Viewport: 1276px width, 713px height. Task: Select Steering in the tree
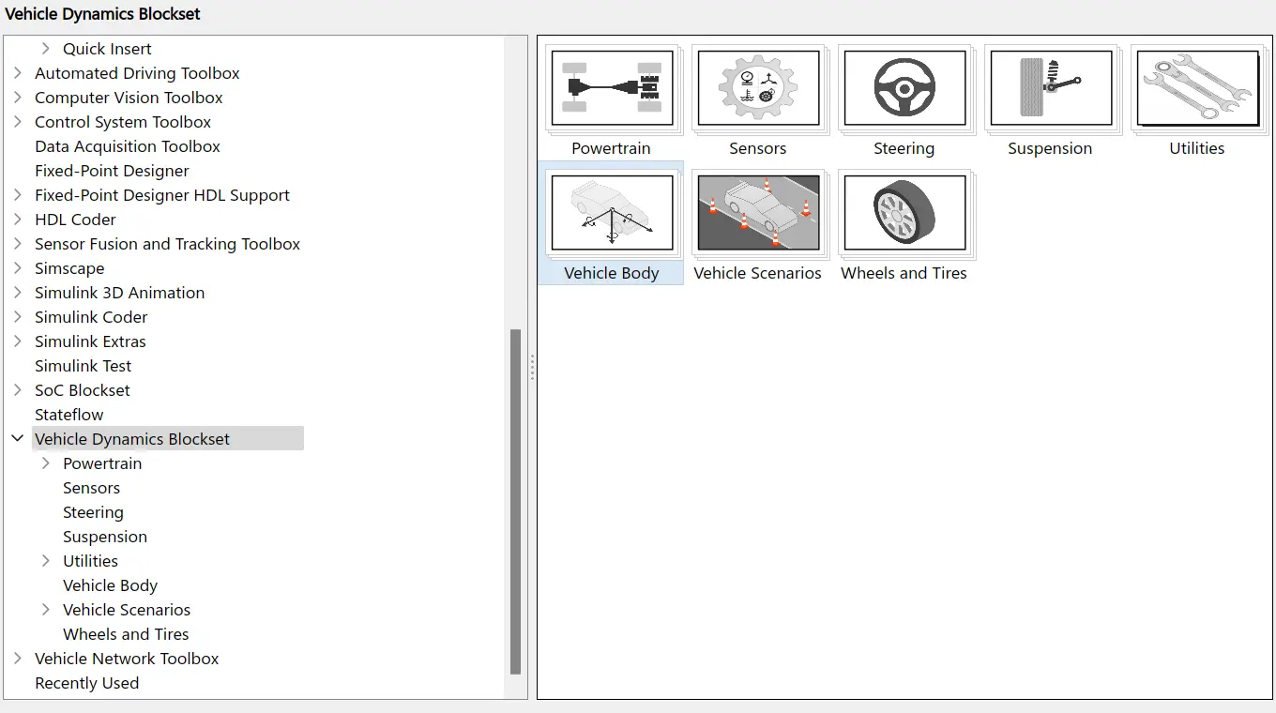point(93,512)
